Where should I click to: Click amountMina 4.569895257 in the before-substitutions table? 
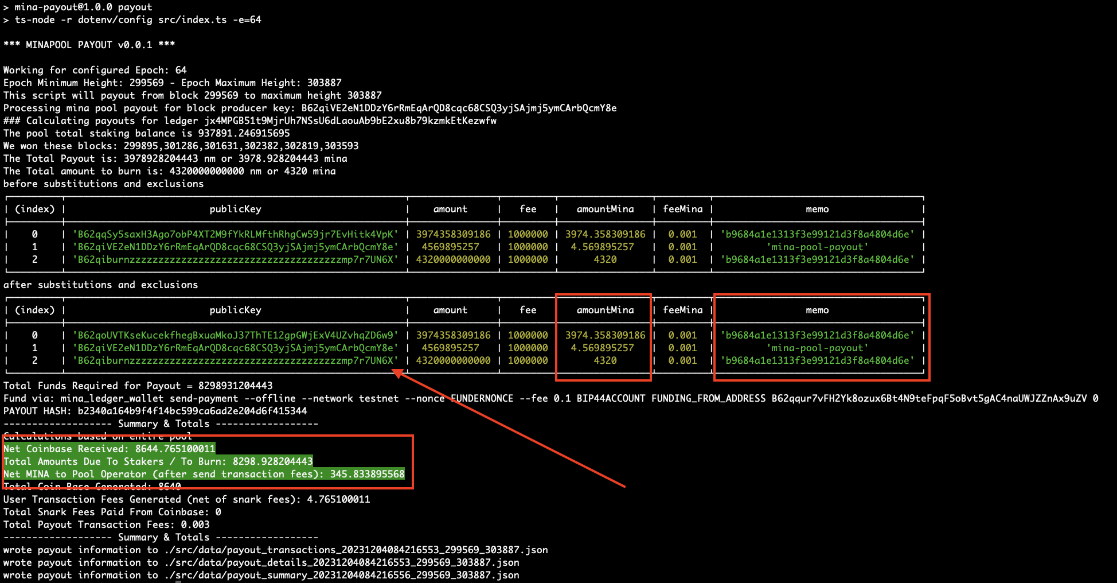tap(603, 247)
